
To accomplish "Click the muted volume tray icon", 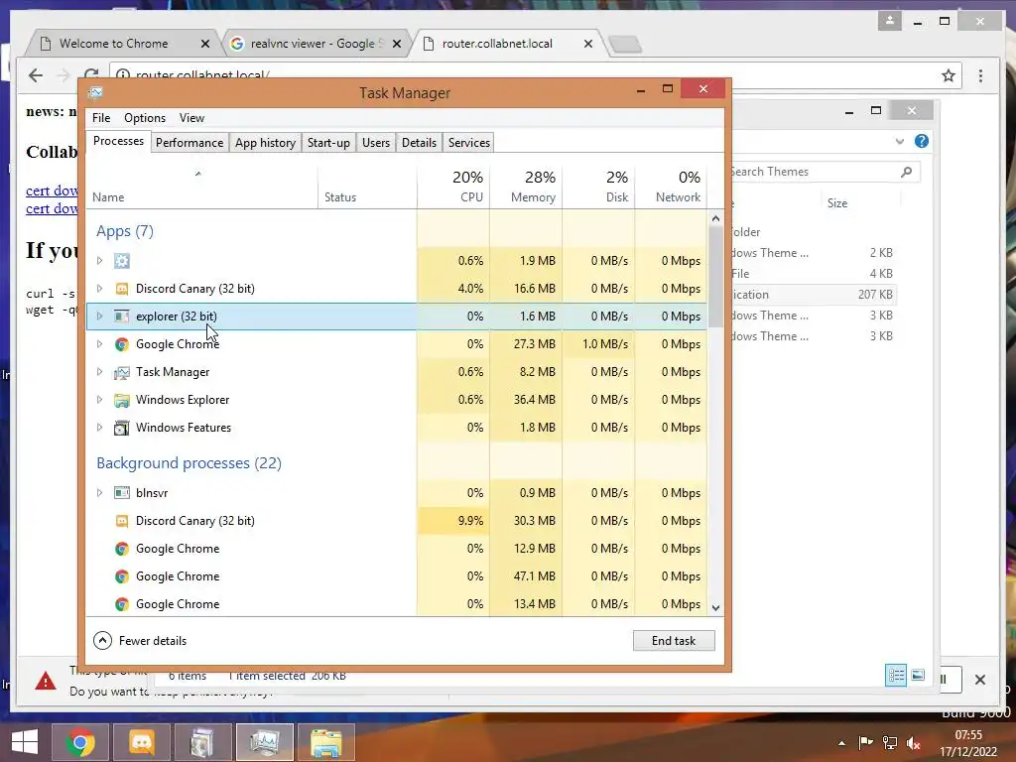I will click(x=914, y=743).
